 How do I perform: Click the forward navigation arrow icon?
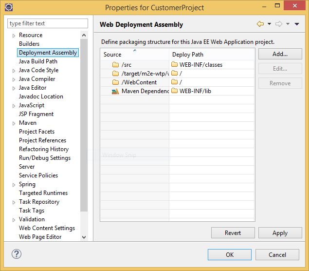[278, 24]
